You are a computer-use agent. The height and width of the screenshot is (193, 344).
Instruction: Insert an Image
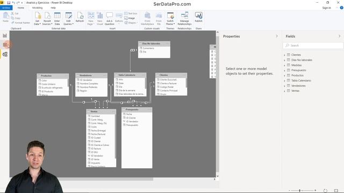click(x=130, y=18)
